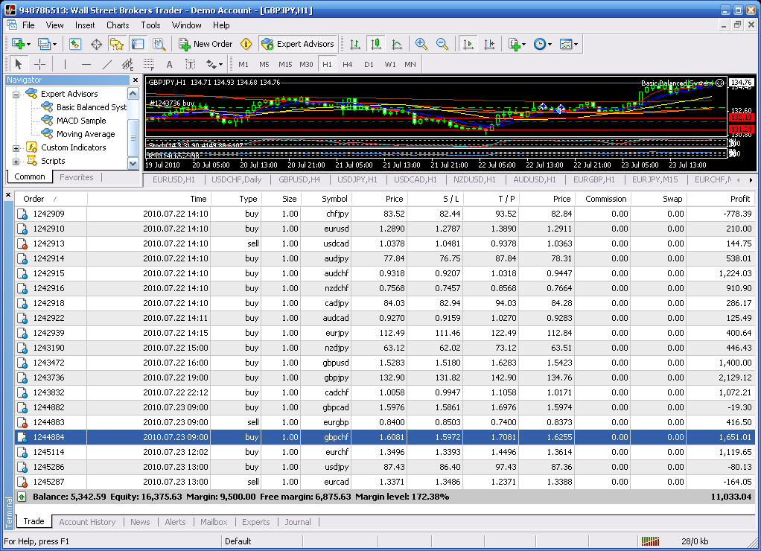Toggle the Expert Advisors button
Screen dimensions: 761x551
click(x=298, y=44)
